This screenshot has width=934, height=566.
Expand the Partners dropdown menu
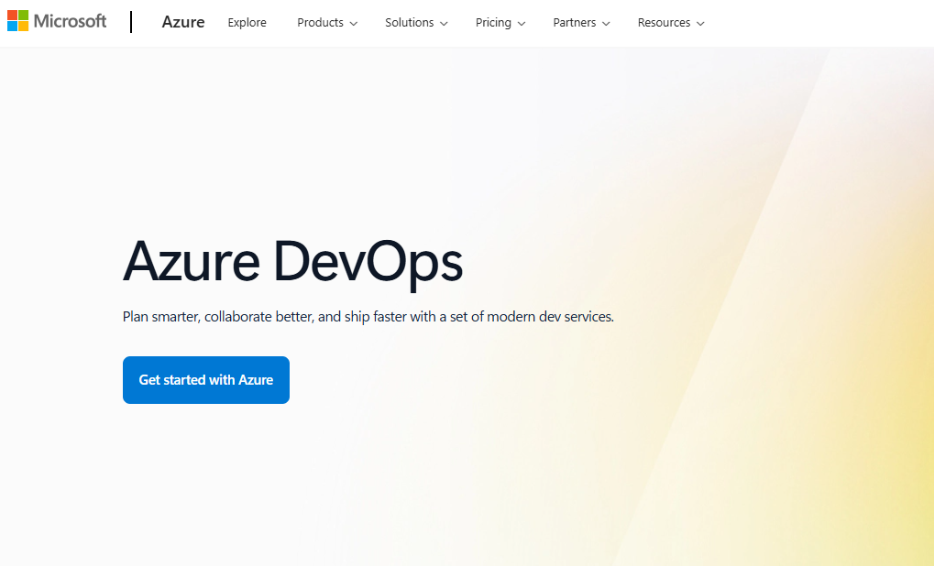point(581,23)
